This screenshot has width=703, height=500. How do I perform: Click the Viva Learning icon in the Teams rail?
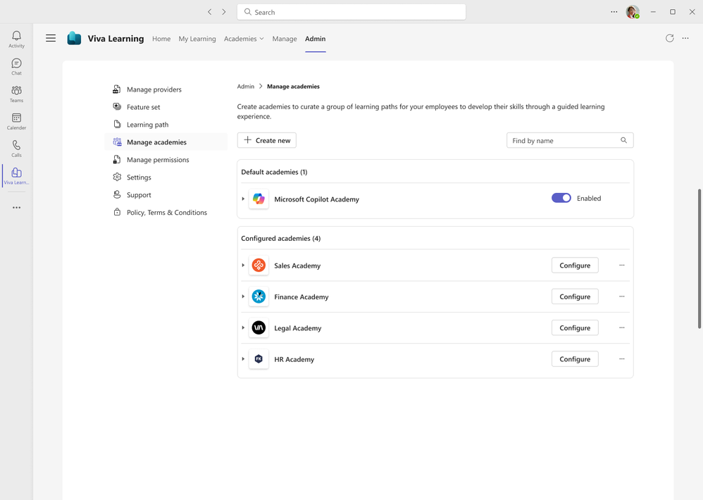point(15,175)
